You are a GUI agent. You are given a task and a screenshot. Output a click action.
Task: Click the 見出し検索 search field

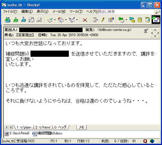(126, 12)
